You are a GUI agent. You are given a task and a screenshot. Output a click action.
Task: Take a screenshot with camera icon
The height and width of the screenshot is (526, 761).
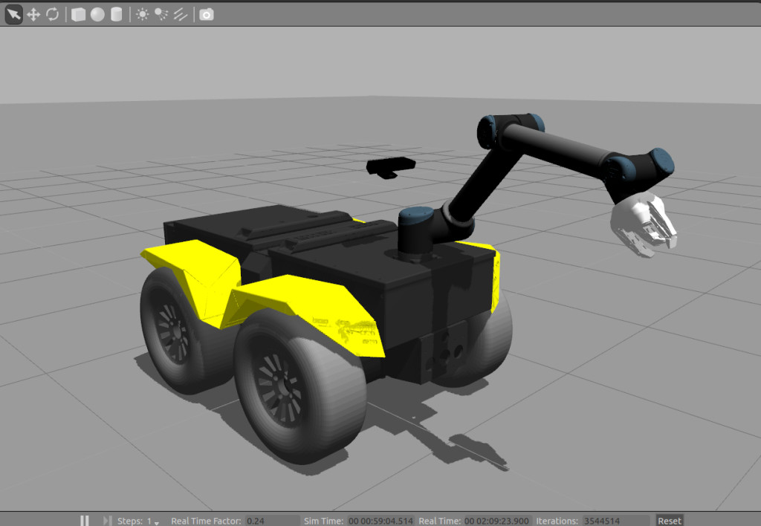pyautogui.click(x=207, y=14)
